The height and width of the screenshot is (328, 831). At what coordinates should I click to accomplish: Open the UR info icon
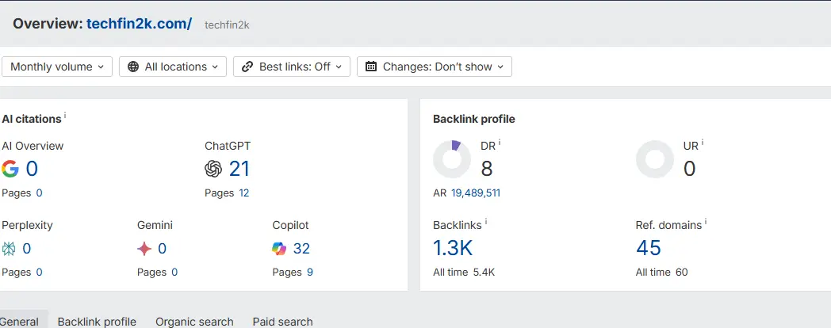click(703, 143)
